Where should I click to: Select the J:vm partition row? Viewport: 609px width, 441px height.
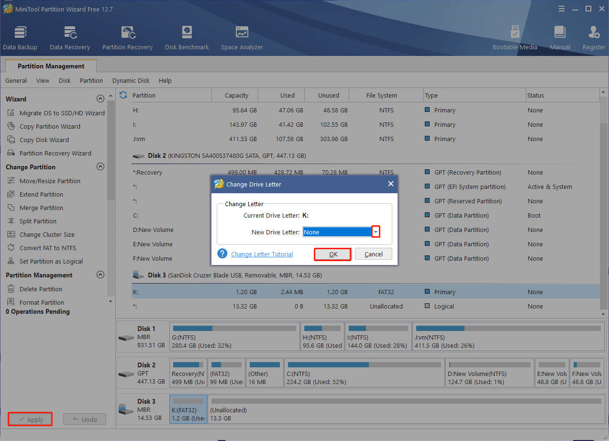pyautogui.click(x=365, y=139)
